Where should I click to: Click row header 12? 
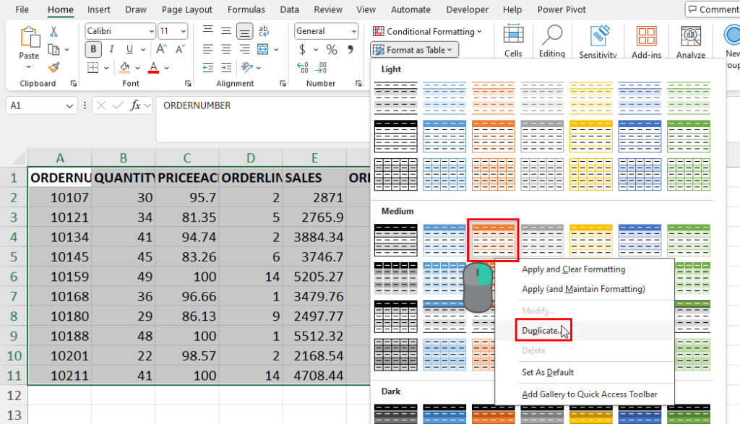[x=14, y=395]
